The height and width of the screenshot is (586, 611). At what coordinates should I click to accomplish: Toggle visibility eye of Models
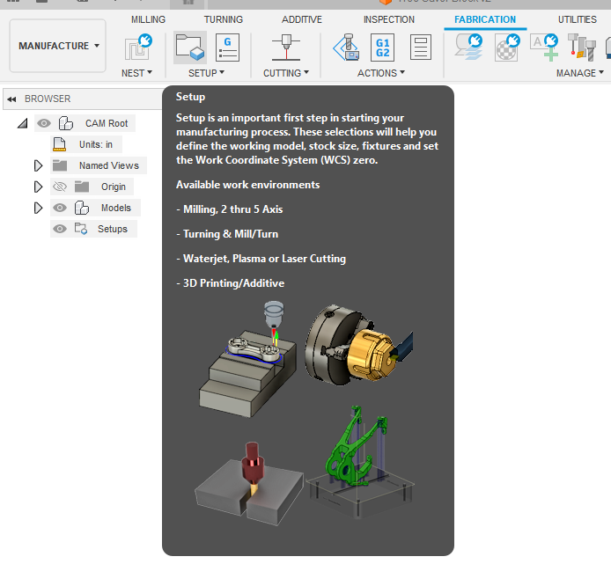[60, 208]
